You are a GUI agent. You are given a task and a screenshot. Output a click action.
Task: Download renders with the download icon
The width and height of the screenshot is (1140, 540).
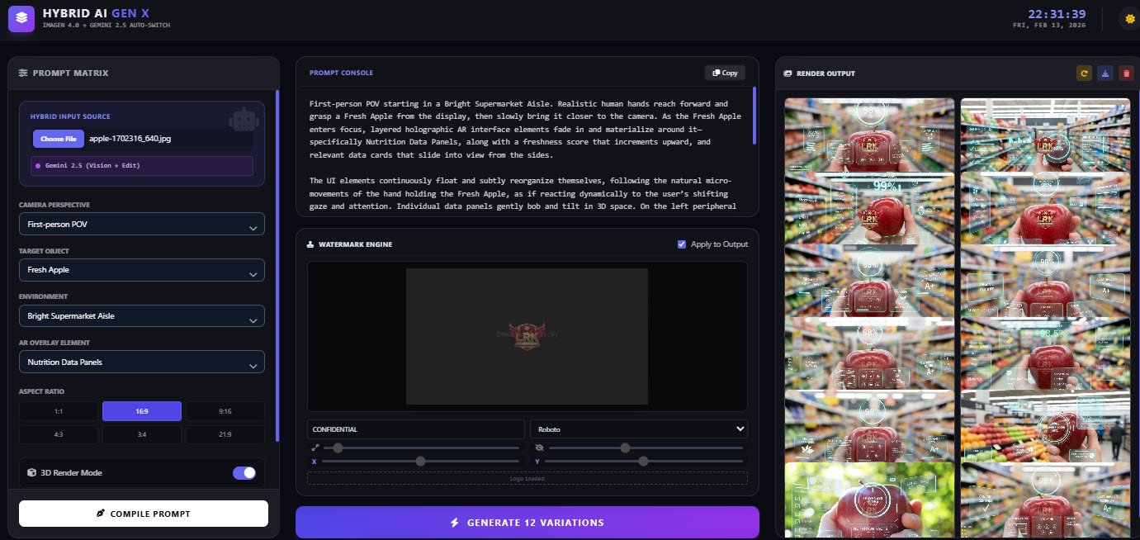pyautogui.click(x=1105, y=73)
